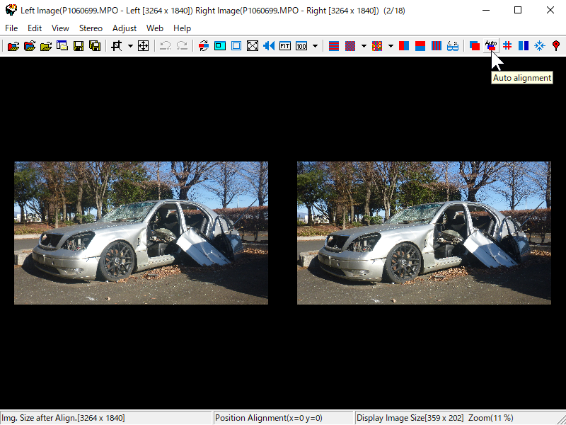Click the four-way move arrows icon
The height and width of the screenshot is (425, 566).
(144, 46)
